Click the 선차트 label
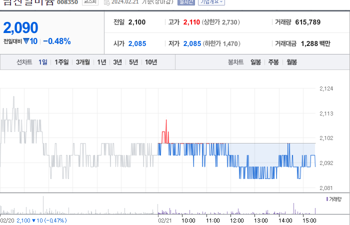The width and height of the screenshot is (350, 225). [24, 62]
